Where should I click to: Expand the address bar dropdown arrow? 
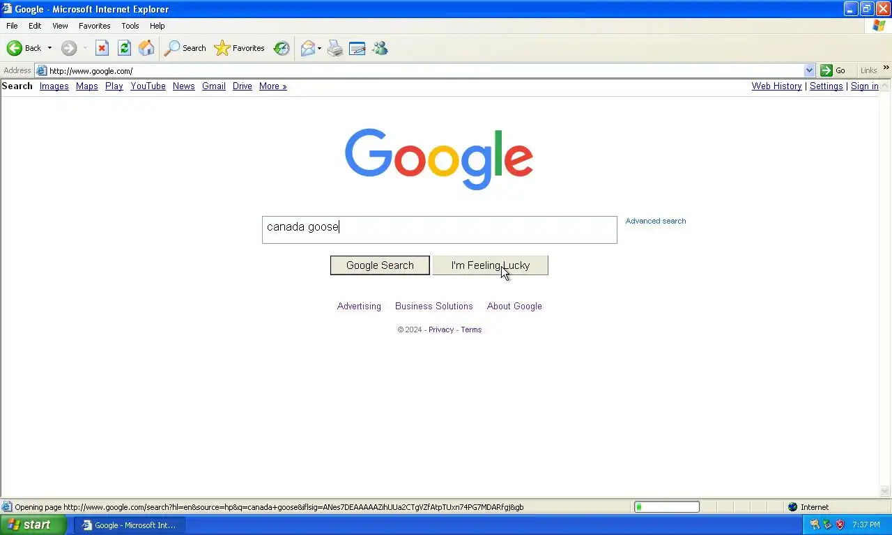809,70
